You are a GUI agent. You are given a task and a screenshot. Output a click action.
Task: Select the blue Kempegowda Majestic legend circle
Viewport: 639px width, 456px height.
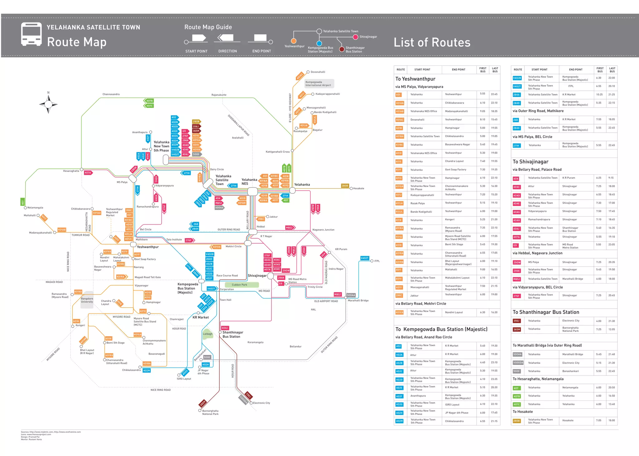319,43
